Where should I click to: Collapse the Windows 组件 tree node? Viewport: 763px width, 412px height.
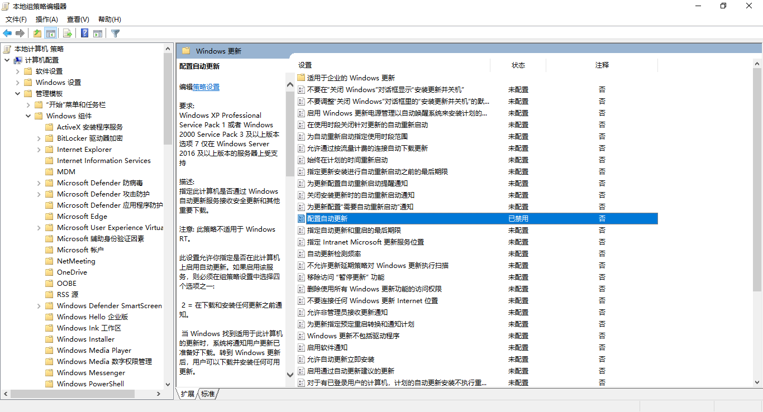click(x=28, y=116)
